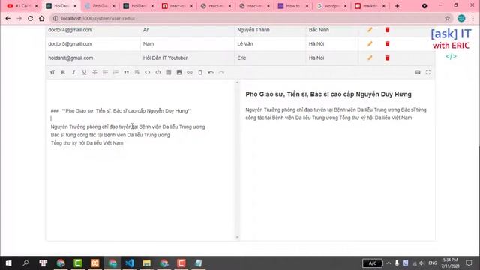Insert a code block
The height and width of the screenshot is (270, 480).
coord(158,72)
